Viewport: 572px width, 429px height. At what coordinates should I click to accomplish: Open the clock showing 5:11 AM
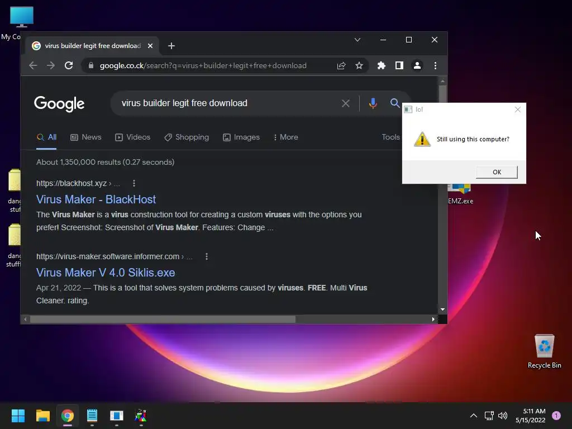click(531, 416)
